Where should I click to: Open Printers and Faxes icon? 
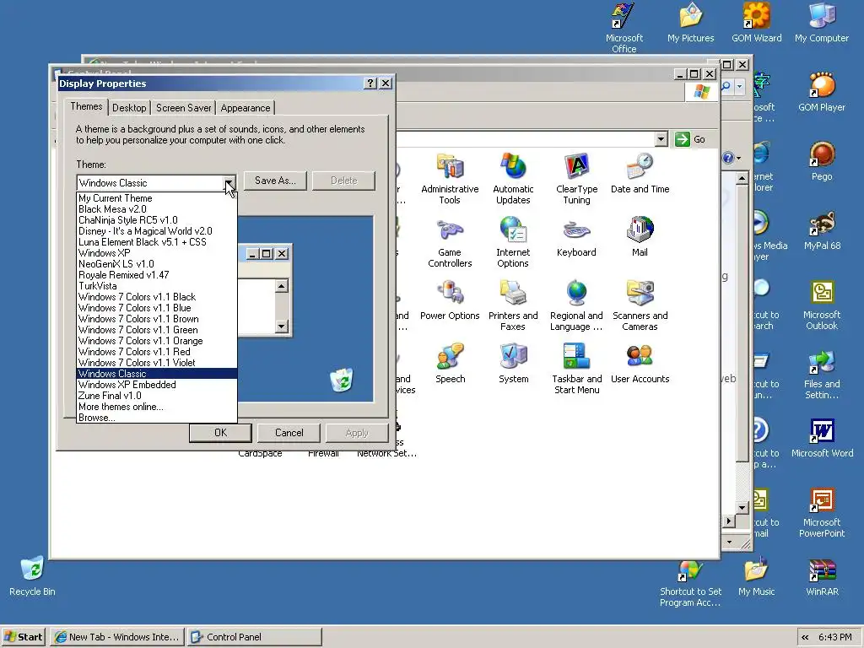point(513,305)
